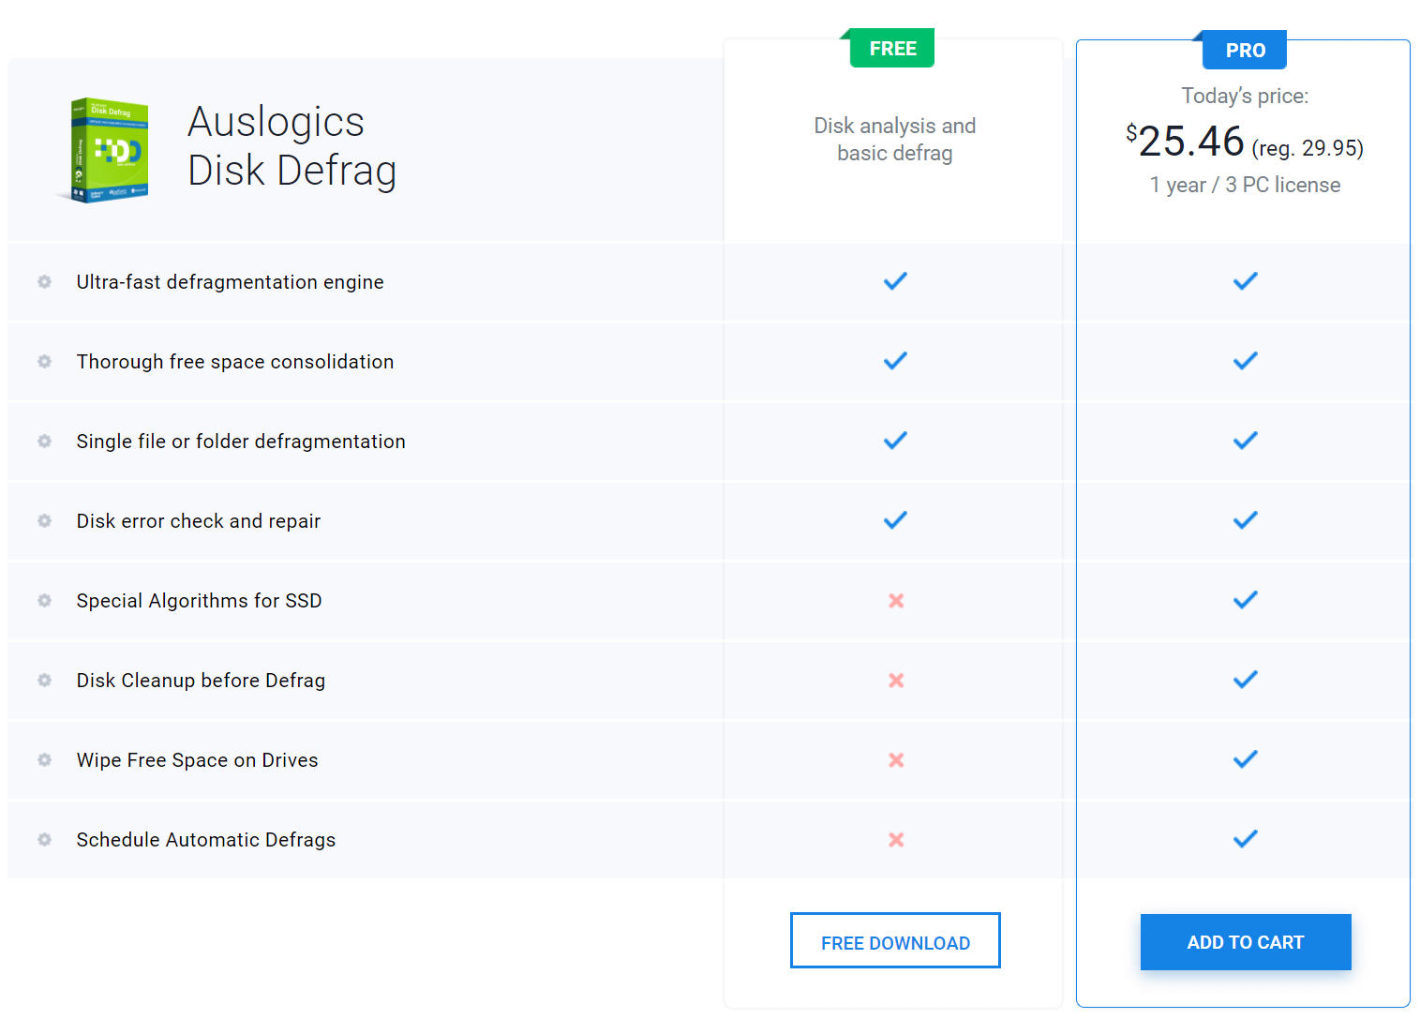Screen dimensions: 1420x1019
Task: Click gear icon beside Disk error check
Action: click(x=44, y=521)
